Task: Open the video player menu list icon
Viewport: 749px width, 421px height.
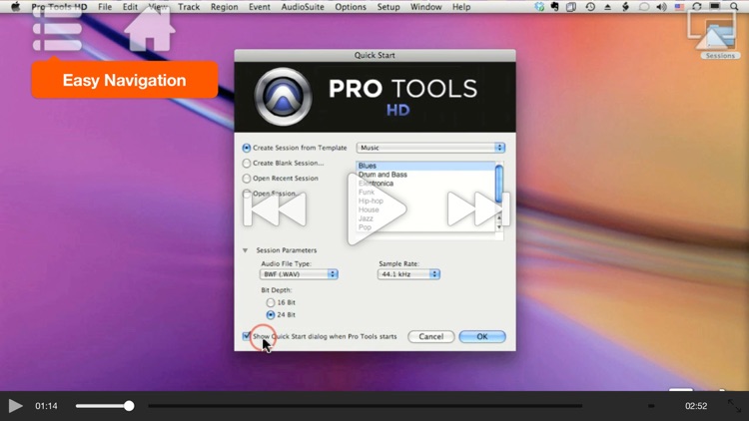Action: 57,32
